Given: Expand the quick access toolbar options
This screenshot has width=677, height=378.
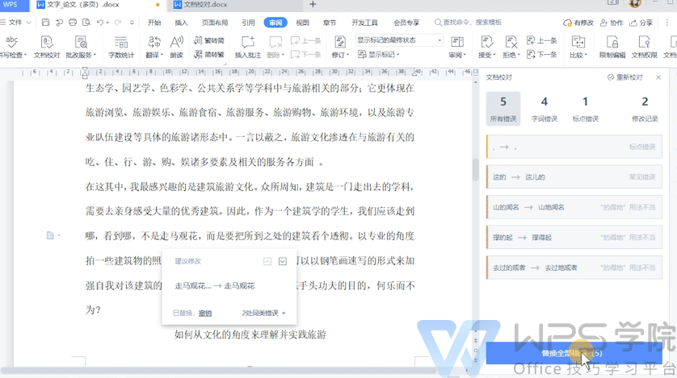Looking at the screenshot, I should tap(132, 23).
